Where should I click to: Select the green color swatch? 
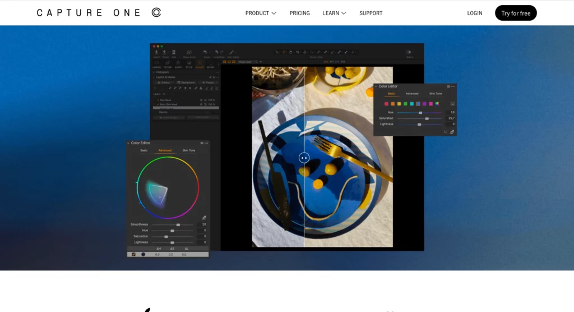coord(405,104)
